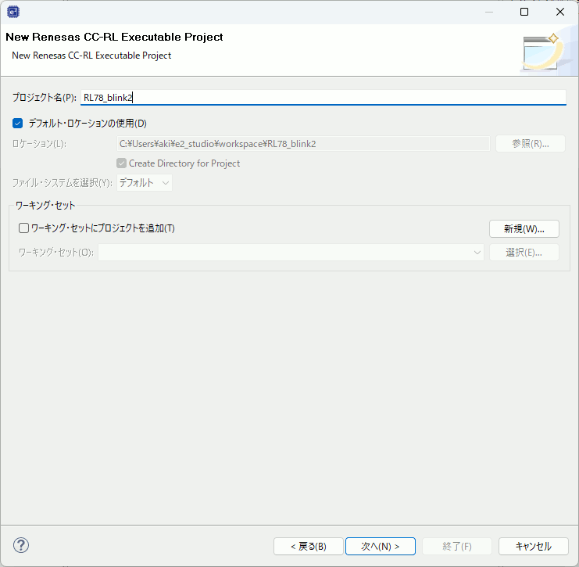Proceed with 次へ(N) > button
This screenshot has width=579, height=567.
[x=381, y=547]
